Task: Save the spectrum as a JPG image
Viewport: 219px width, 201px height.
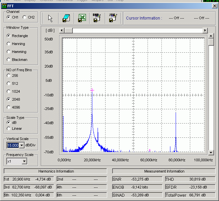Action: point(112,18)
